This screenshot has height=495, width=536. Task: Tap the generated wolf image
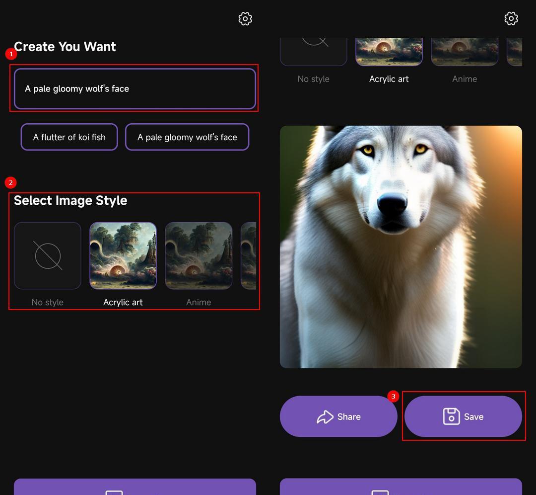(x=401, y=247)
